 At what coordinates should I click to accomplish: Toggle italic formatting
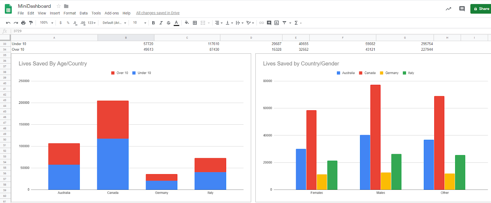pyautogui.click(x=161, y=23)
